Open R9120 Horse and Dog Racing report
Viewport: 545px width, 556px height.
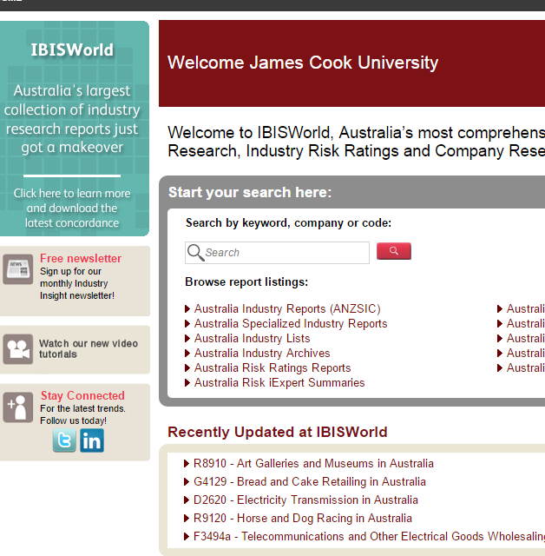click(x=303, y=519)
